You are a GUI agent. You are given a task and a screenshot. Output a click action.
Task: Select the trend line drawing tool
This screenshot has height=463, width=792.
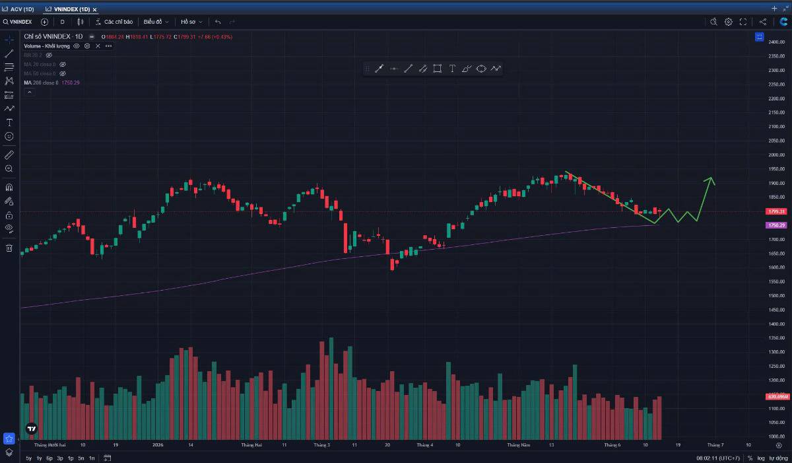pos(9,53)
